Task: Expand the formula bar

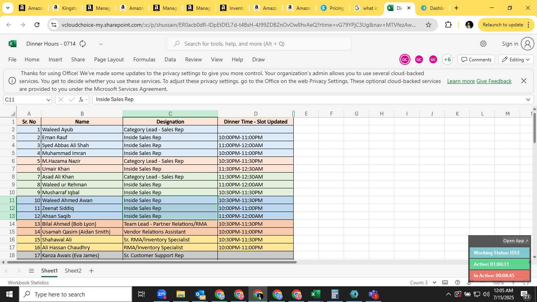Action: 528,99
